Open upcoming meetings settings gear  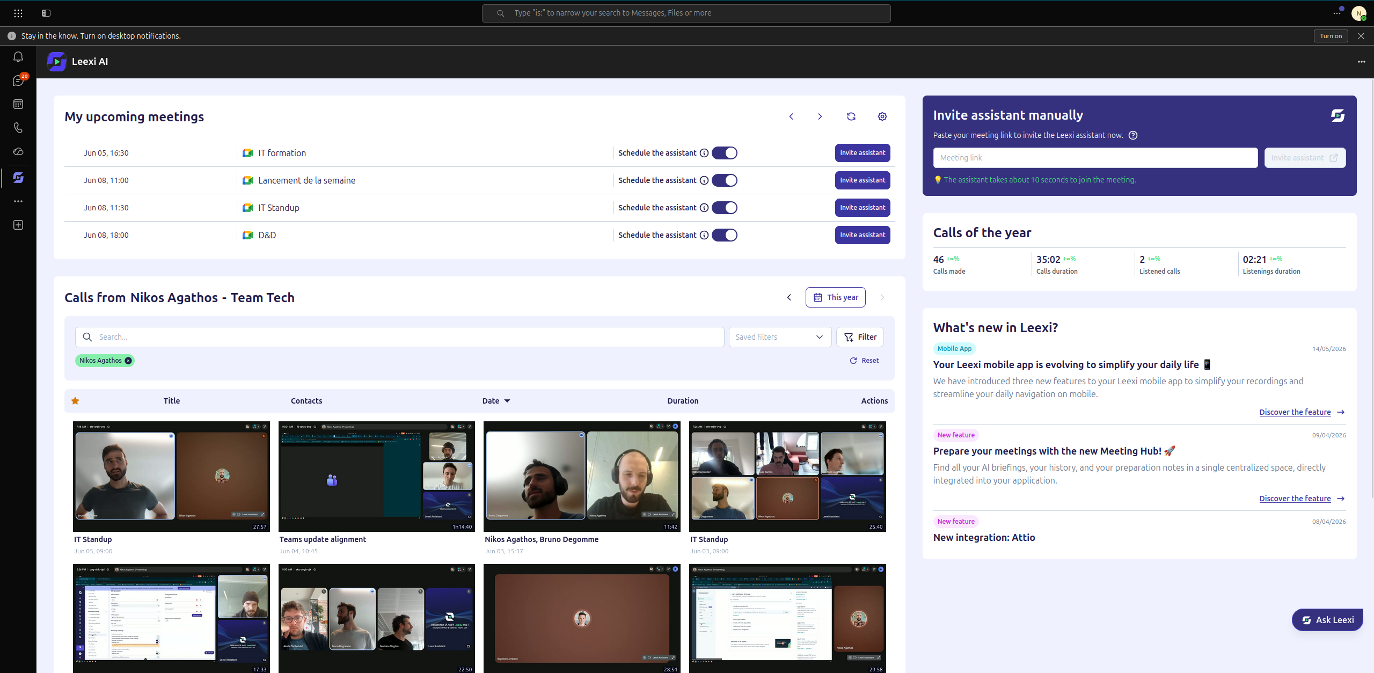point(882,116)
